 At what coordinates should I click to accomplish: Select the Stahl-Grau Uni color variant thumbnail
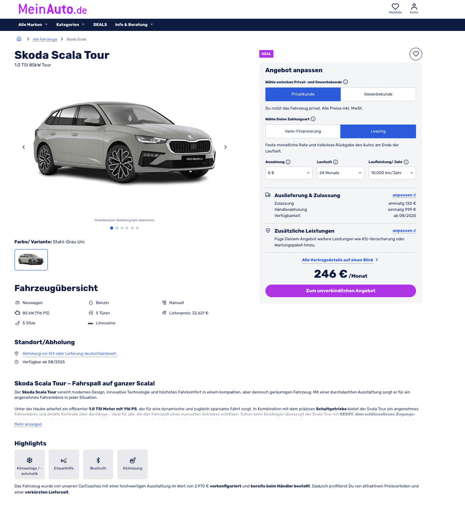(31, 260)
